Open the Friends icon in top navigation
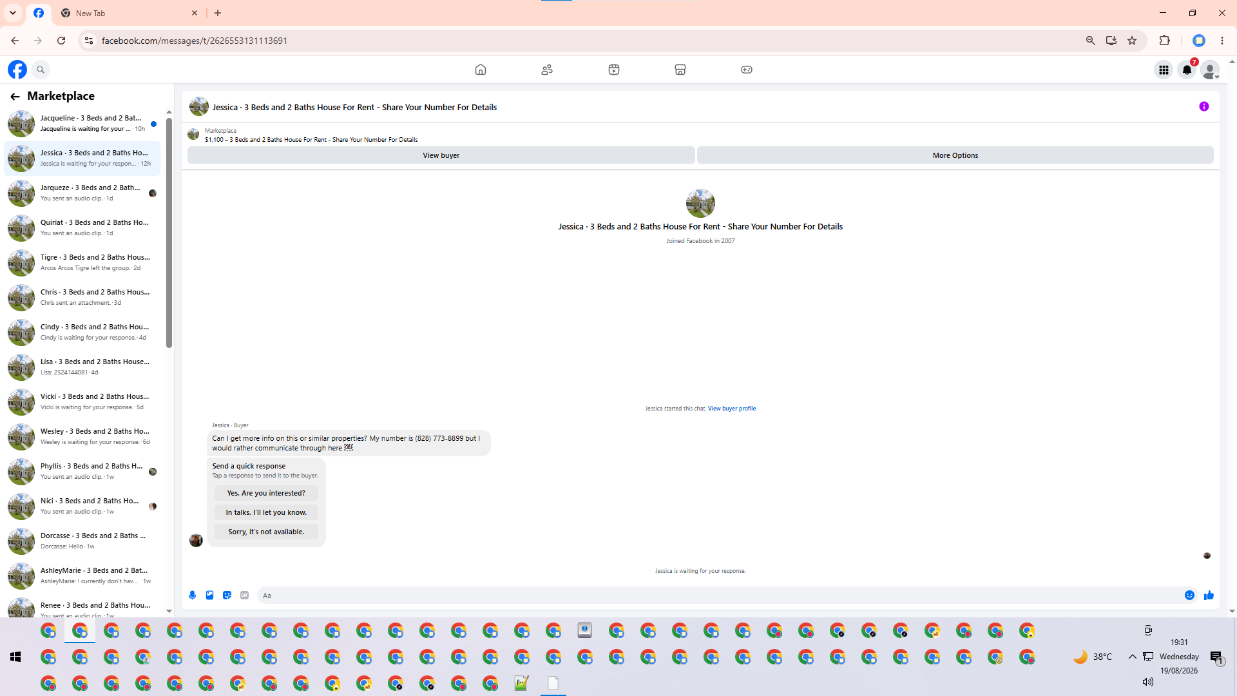 [547, 70]
